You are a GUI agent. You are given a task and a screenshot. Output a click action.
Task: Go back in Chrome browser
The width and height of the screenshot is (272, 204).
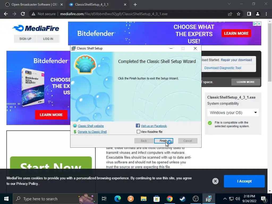pyautogui.click(x=6, y=14)
